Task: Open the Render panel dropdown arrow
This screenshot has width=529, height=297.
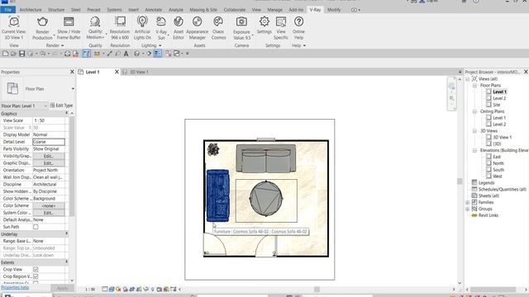Action: click(63, 45)
